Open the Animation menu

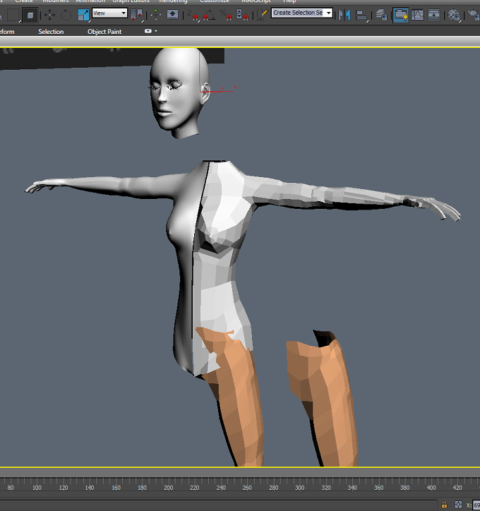tap(90, 1)
